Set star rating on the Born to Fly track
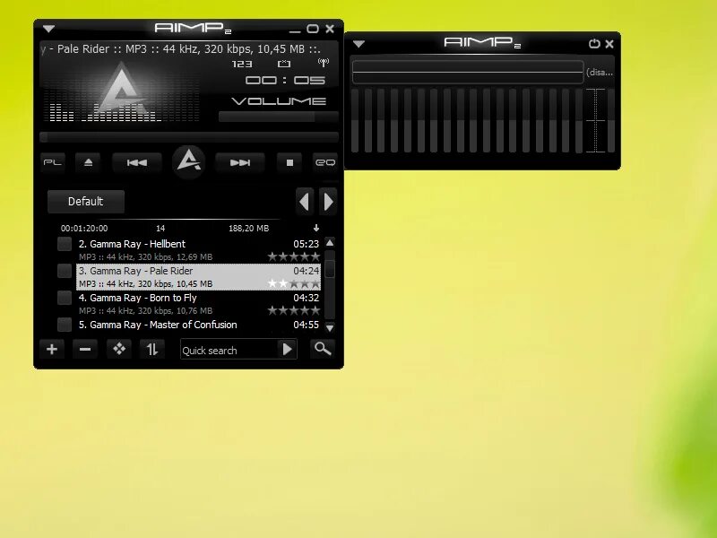This screenshot has width=717, height=538. point(294,310)
